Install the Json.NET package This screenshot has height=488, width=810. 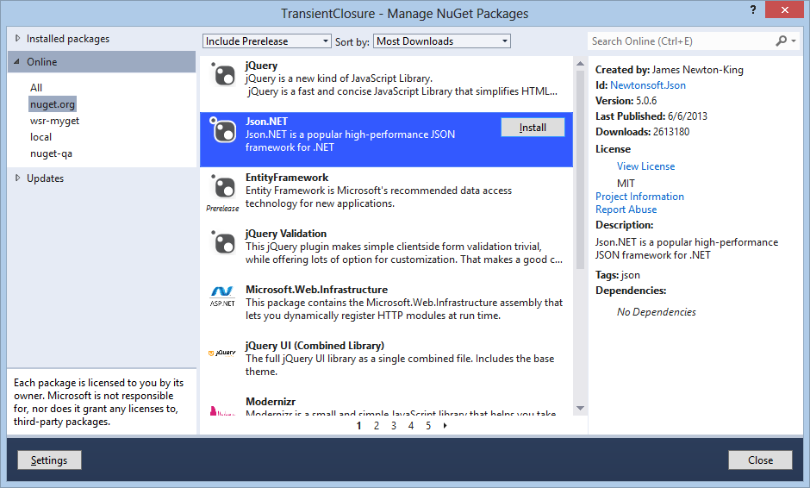tap(533, 128)
